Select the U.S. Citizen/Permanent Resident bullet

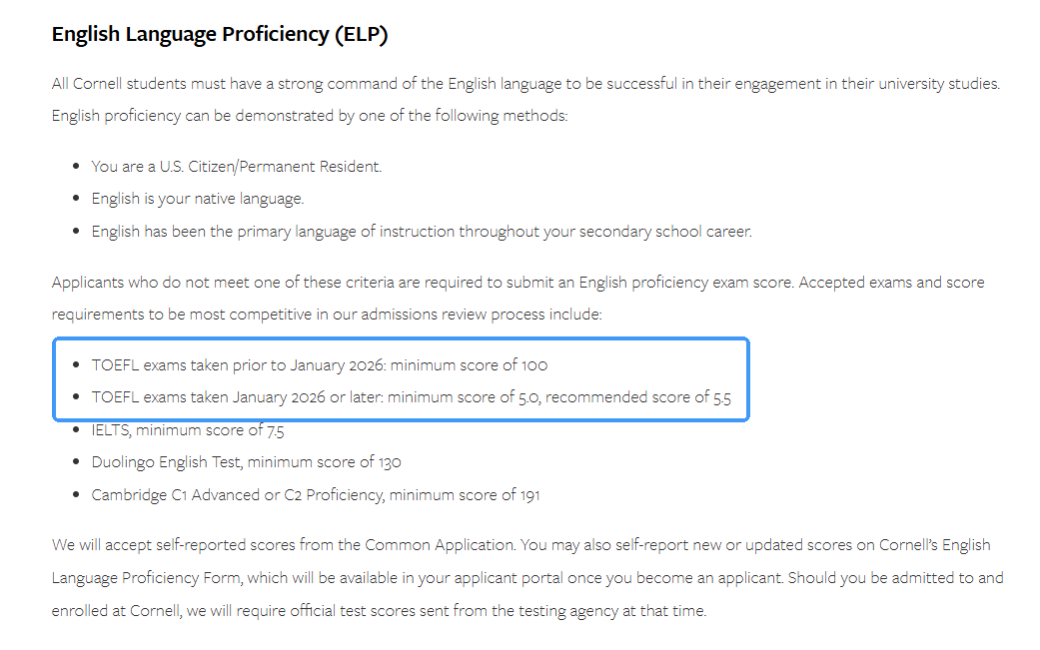[236, 167]
